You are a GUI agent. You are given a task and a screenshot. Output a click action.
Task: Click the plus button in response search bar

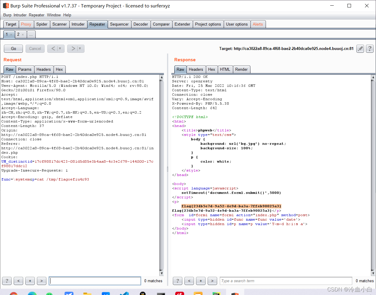[201, 281]
